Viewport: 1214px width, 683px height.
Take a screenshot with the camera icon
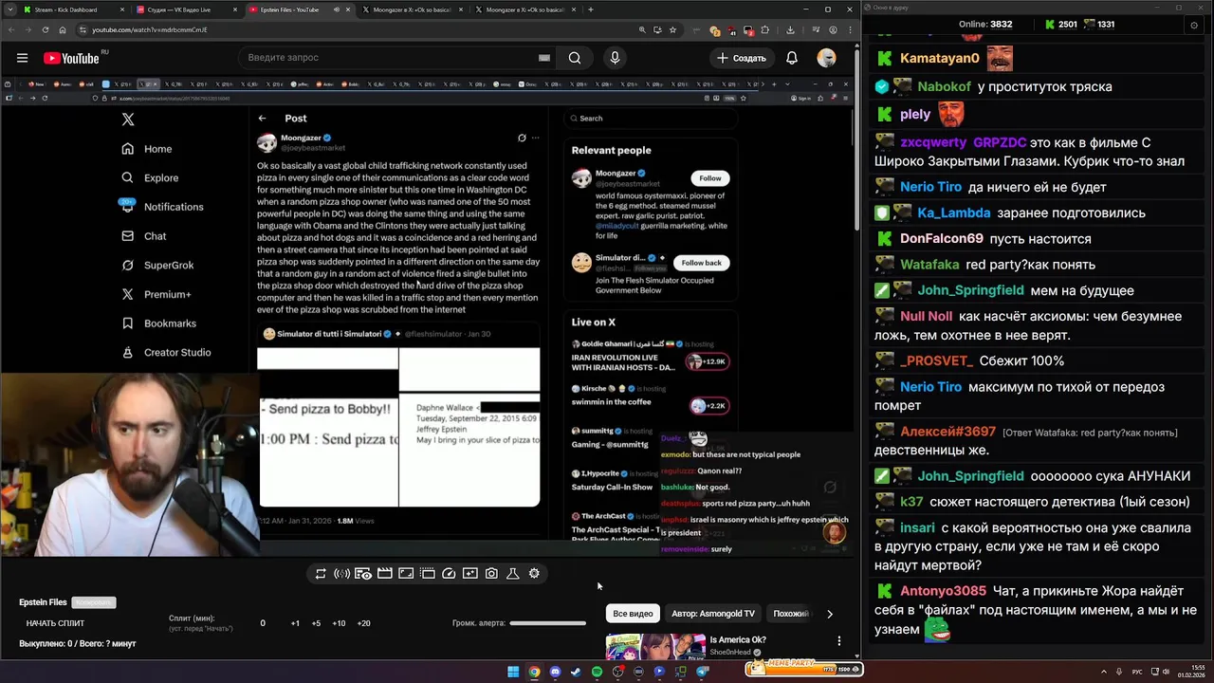coord(491,573)
